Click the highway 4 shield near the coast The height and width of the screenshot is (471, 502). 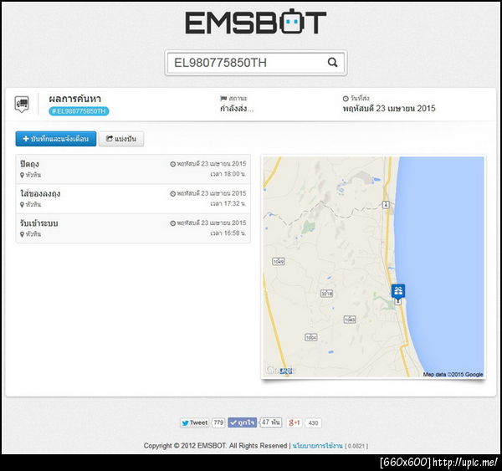(x=386, y=204)
